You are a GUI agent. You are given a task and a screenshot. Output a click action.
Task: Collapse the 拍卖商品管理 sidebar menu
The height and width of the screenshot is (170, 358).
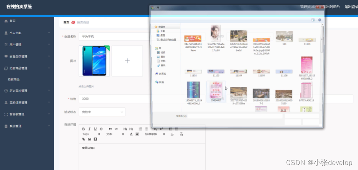27,68
